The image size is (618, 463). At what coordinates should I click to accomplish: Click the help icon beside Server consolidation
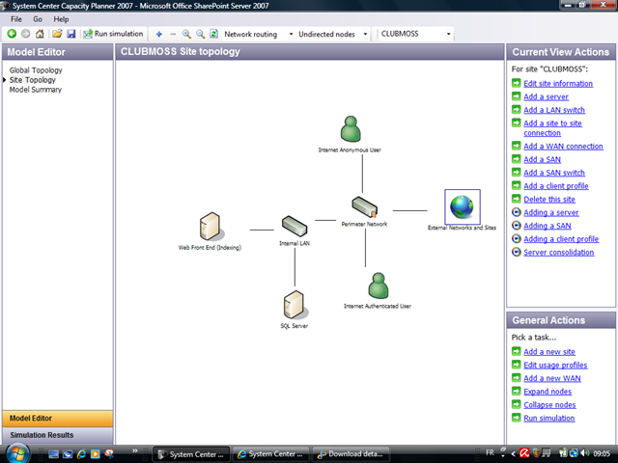(x=517, y=252)
